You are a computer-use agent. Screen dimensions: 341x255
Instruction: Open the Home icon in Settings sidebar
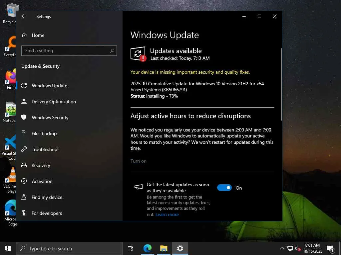click(x=24, y=35)
